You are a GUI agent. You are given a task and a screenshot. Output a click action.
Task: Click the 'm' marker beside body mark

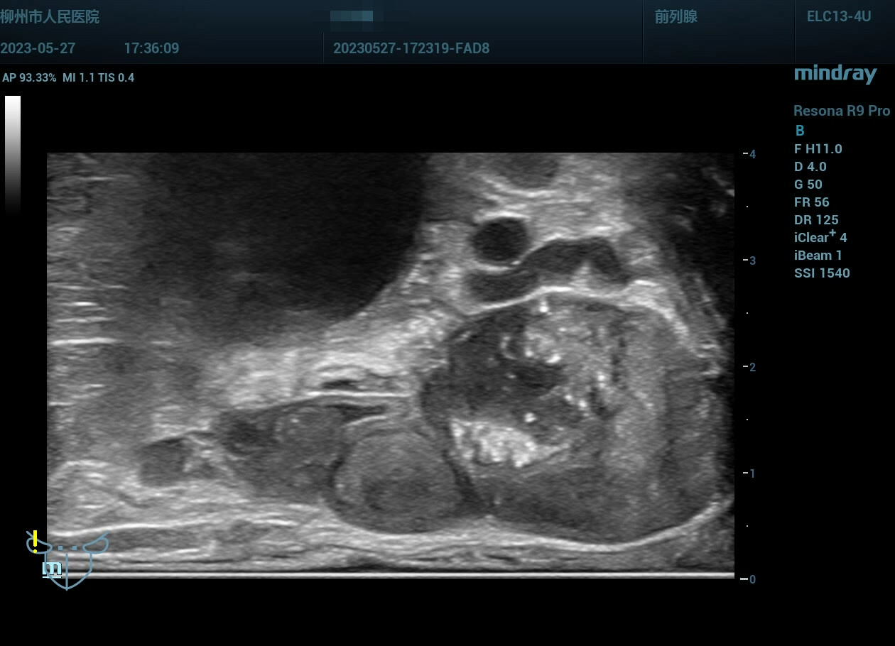tap(51, 568)
